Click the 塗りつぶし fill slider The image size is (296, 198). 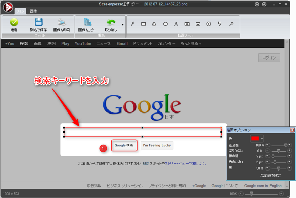point(279,151)
